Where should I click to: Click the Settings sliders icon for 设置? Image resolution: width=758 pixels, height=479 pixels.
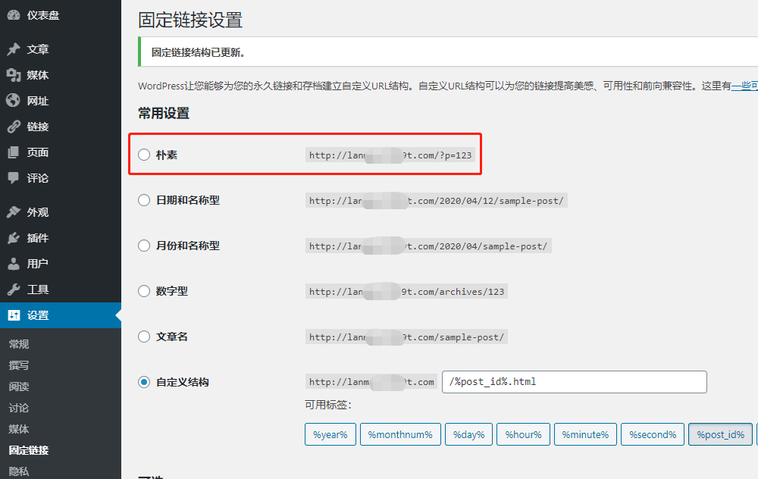tap(14, 315)
